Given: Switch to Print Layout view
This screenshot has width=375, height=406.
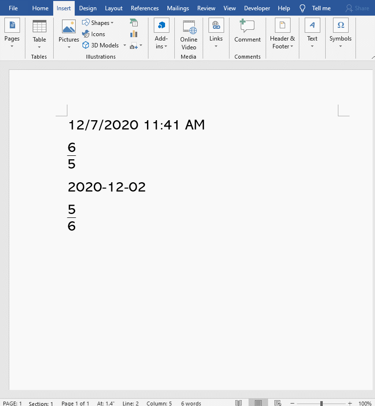Looking at the screenshot, I should click(x=258, y=403).
